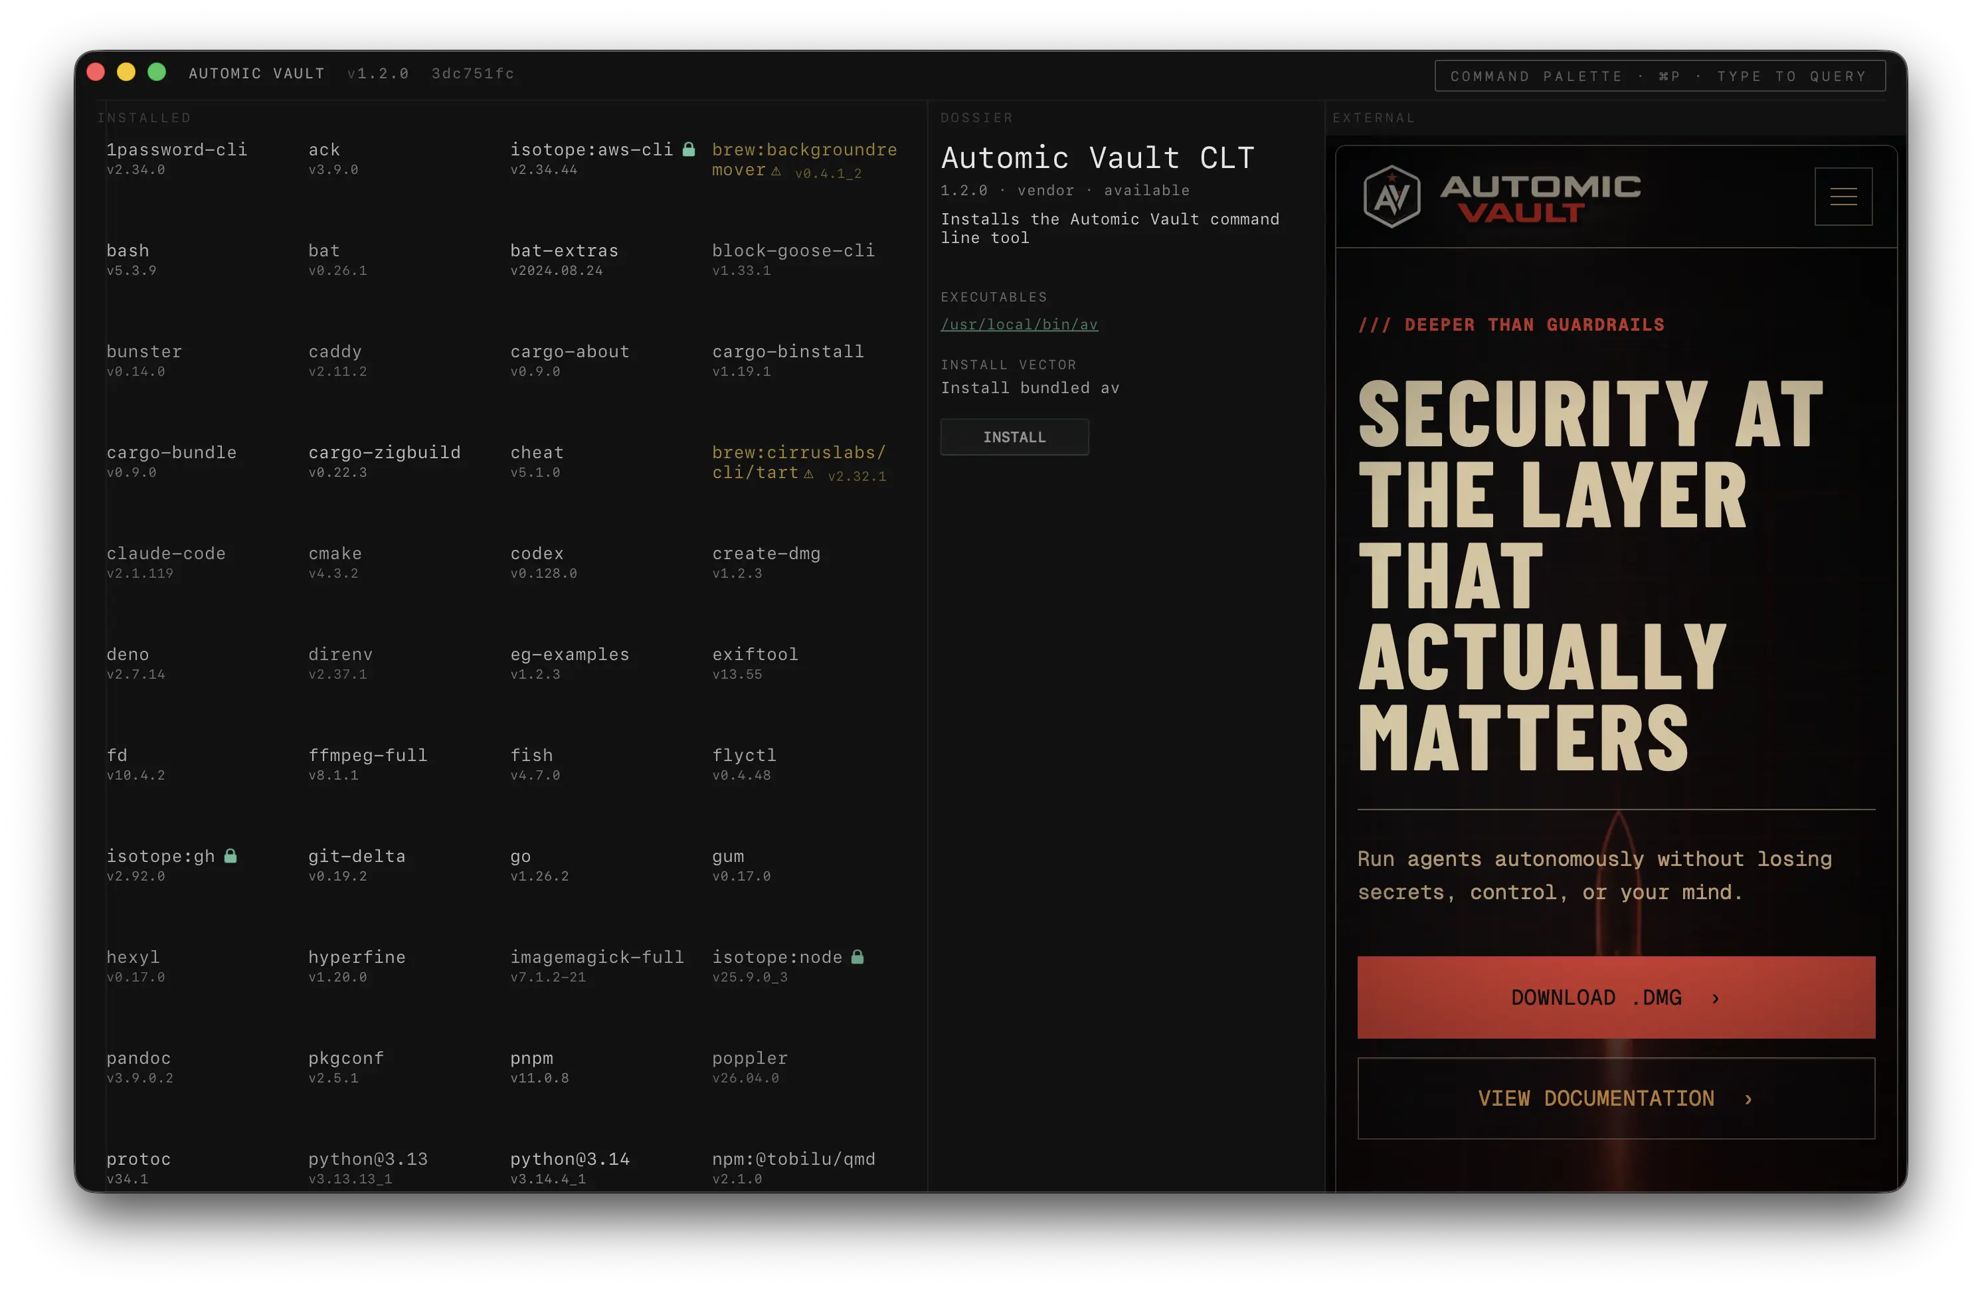The width and height of the screenshot is (1982, 1291).
Task: Select cargo-zigbuild package
Action: coord(384,461)
